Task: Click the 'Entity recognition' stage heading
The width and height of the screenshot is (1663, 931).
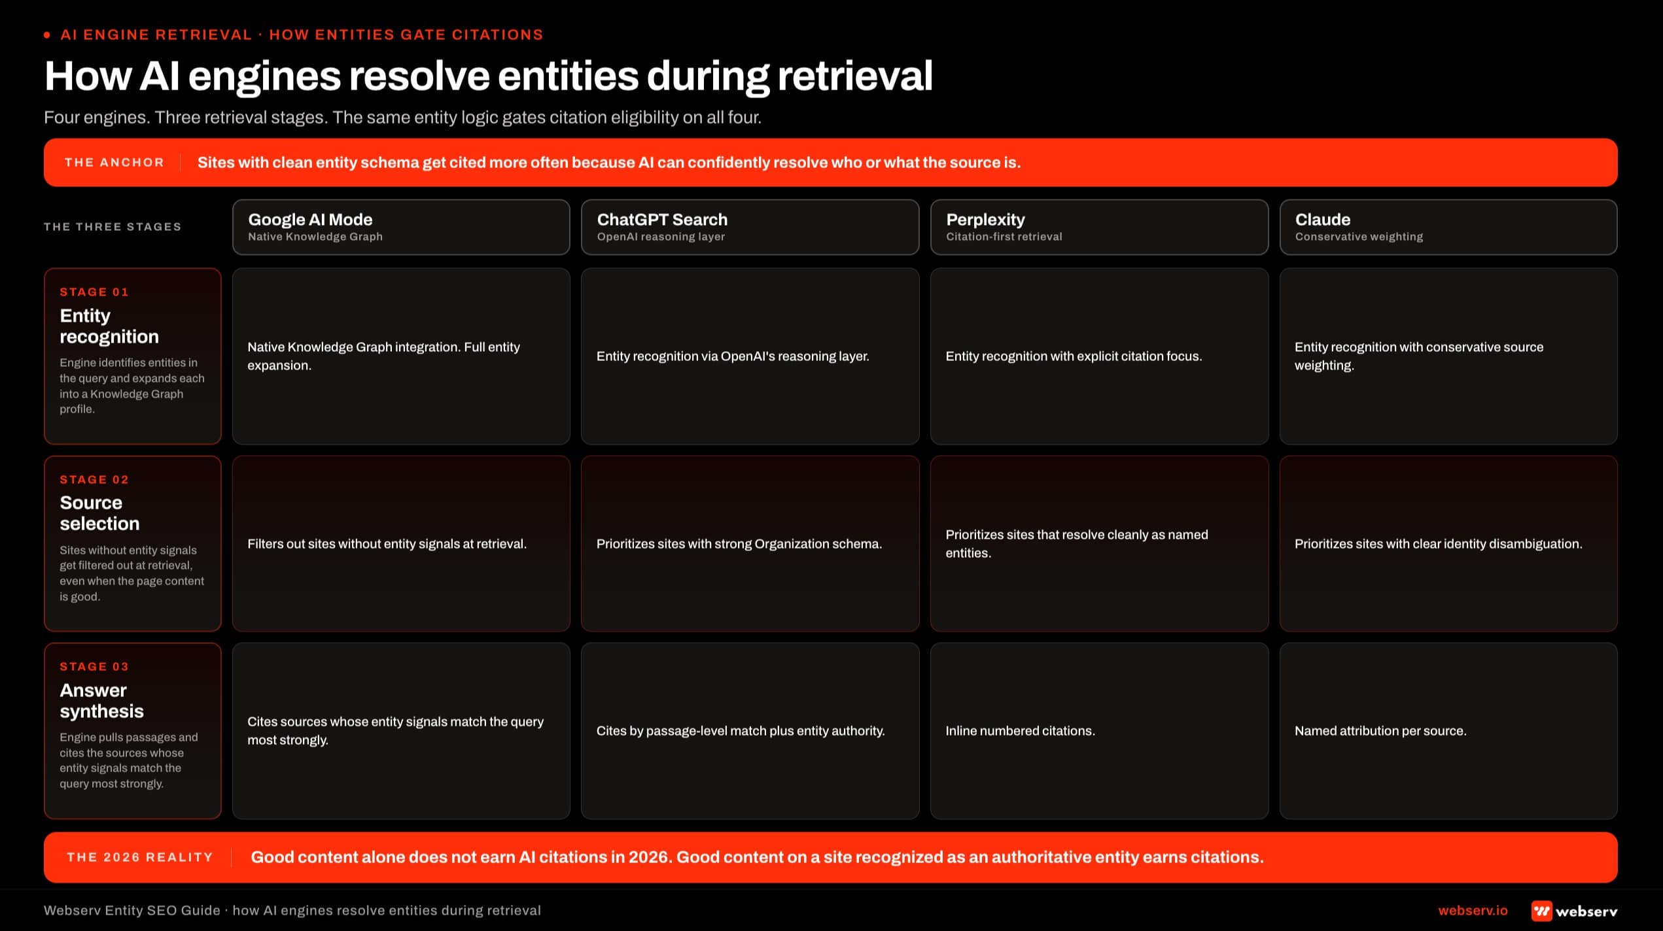Action: click(109, 326)
